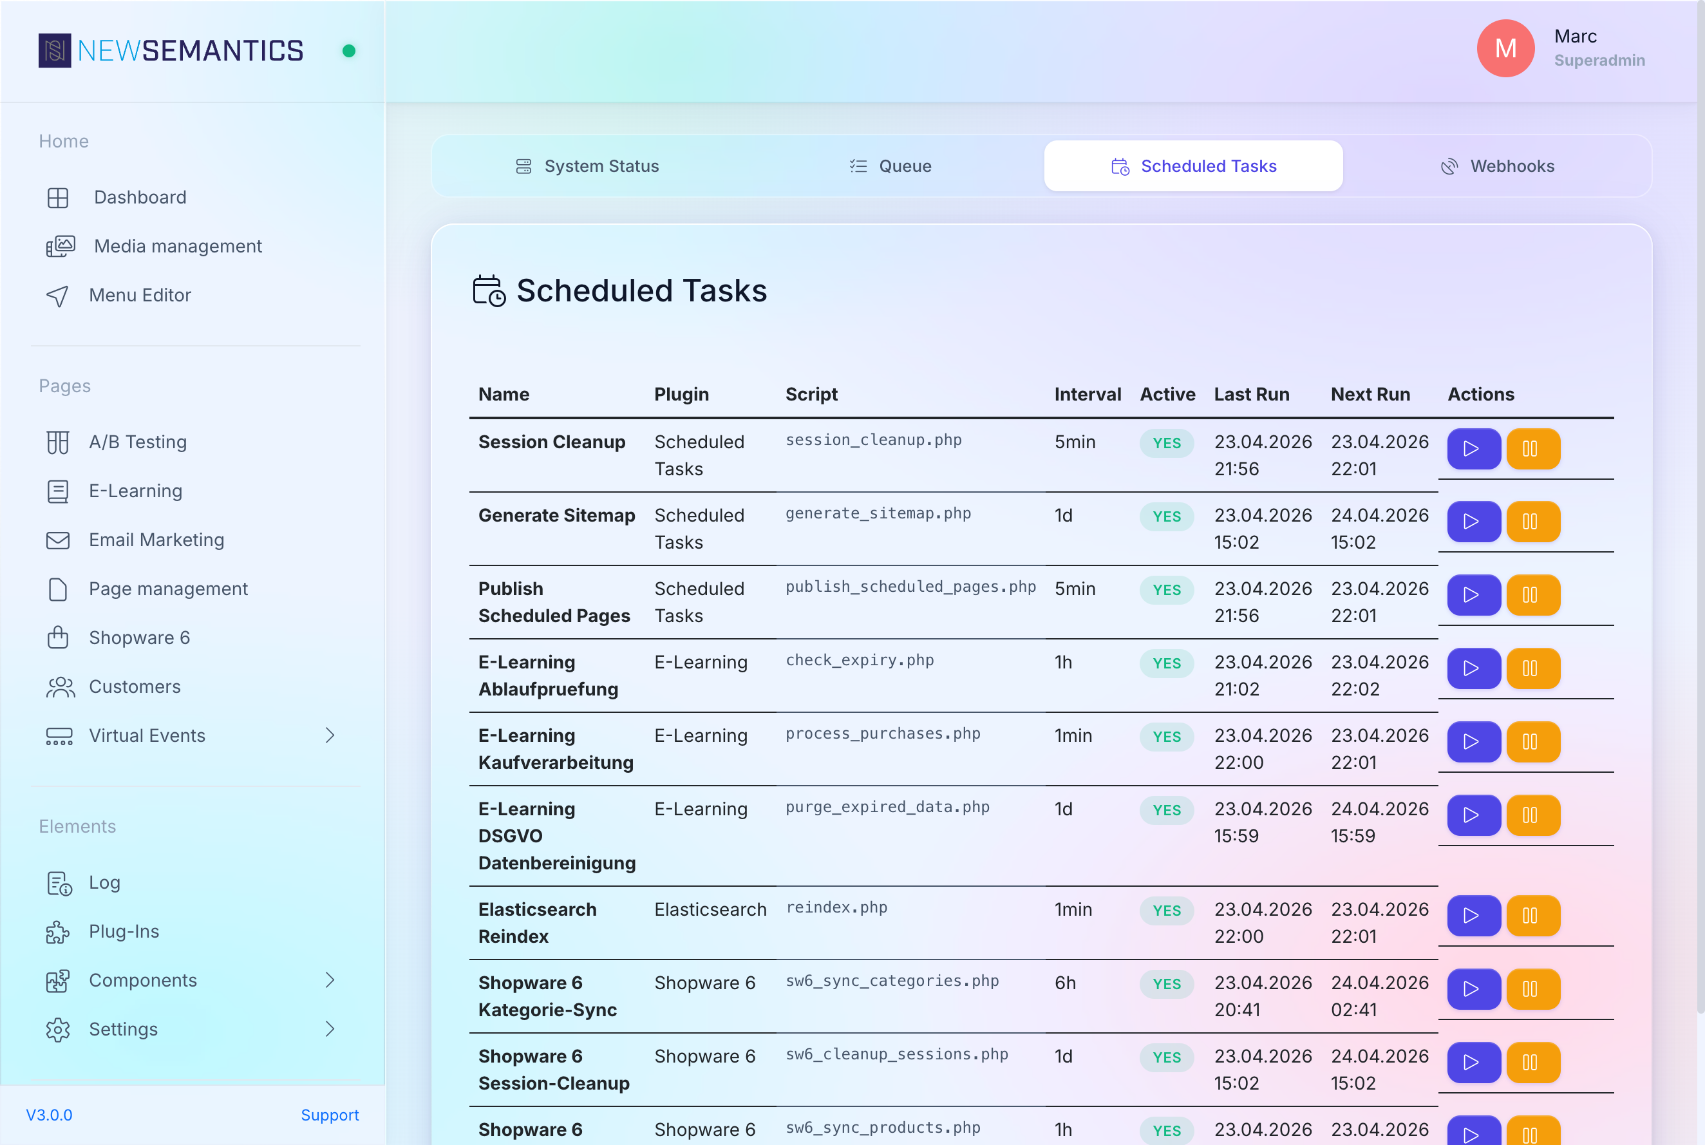1705x1145 pixels.
Task: Click the Interval column header
Action: (1088, 394)
